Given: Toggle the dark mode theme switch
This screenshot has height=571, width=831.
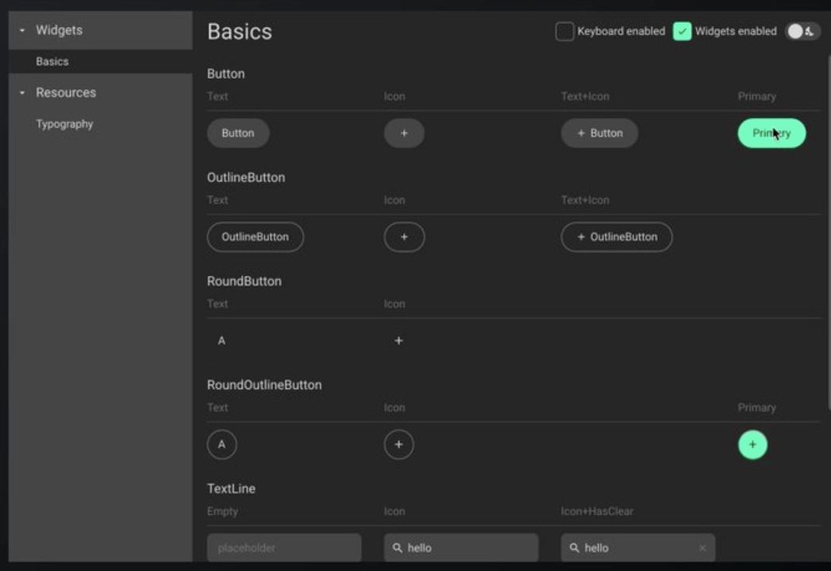Looking at the screenshot, I should 801,32.
